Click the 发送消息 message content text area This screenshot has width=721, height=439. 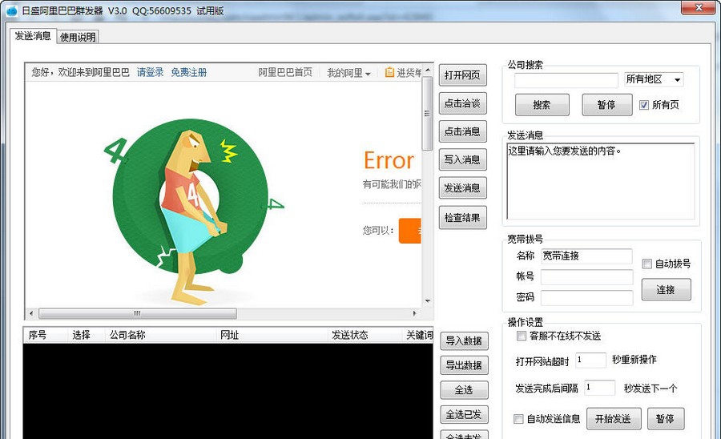[x=601, y=181]
